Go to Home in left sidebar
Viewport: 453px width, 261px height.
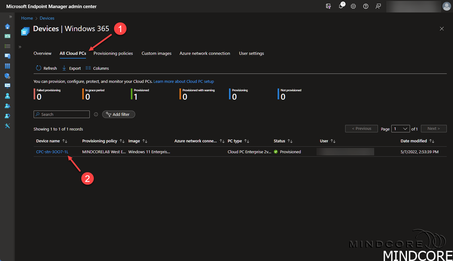pos(8,26)
